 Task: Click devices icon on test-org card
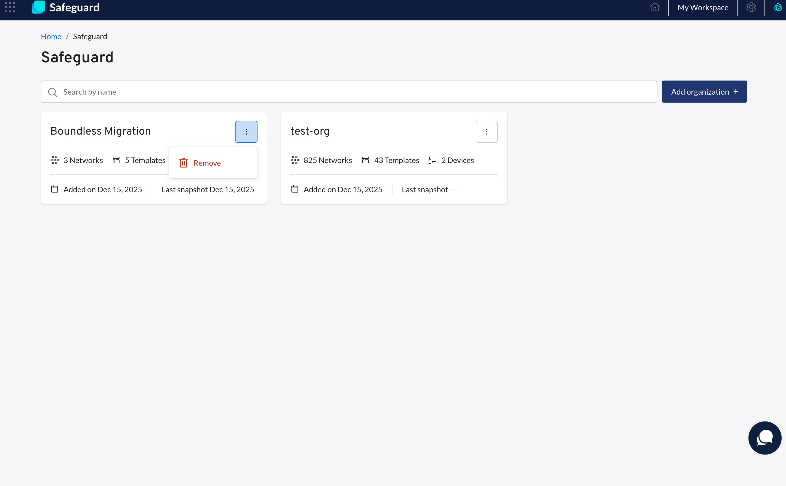tap(432, 160)
